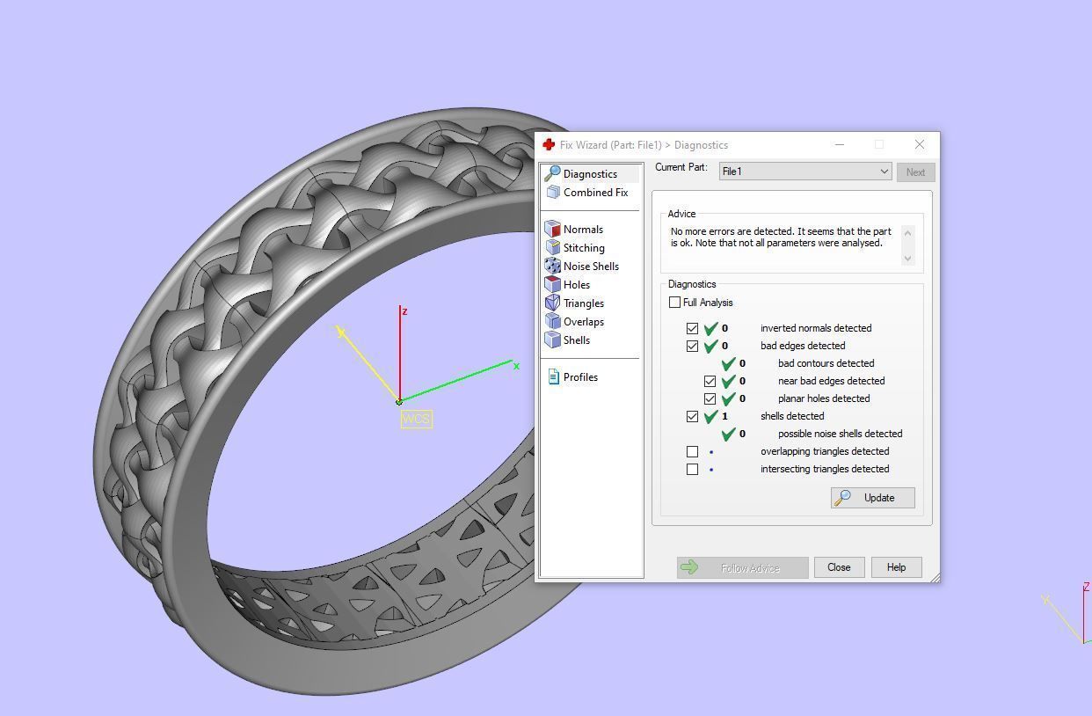Click the Next button
This screenshot has height=716, width=1092.
point(915,172)
